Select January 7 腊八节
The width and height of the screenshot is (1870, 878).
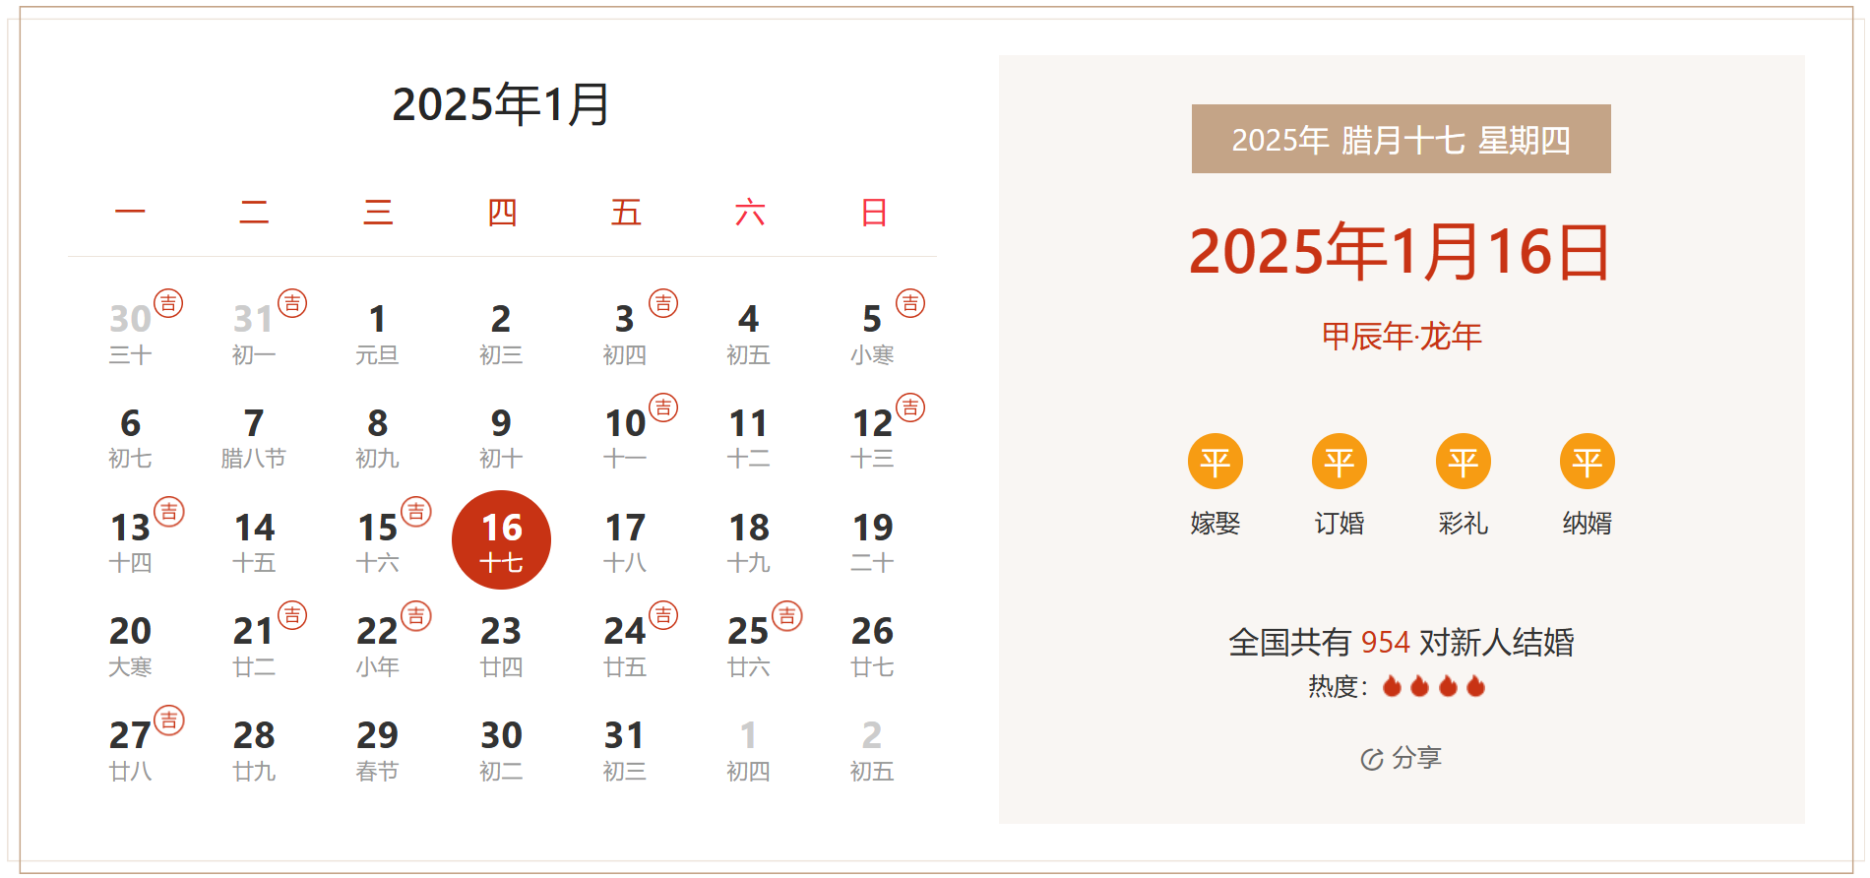click(x=254, y=438)
